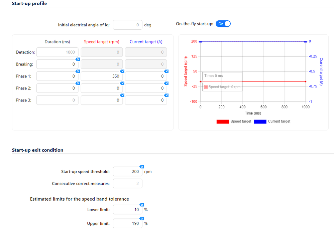
Task: Reset the Upper limit value icon
Action: tap(142, 218)
